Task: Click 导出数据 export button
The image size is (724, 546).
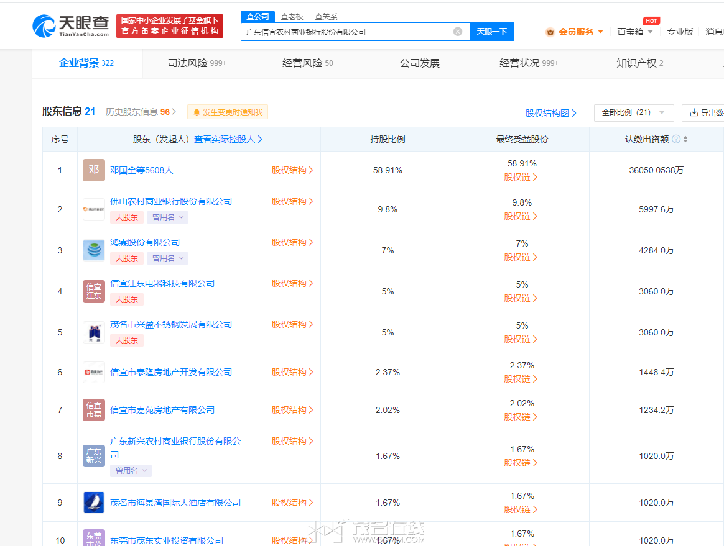Action: pyautogui.click(x=705, y=112)
